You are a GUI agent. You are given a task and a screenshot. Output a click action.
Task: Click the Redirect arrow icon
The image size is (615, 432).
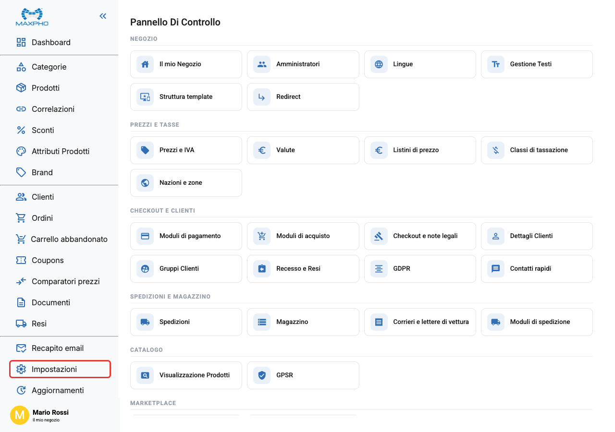coord(262,97)
